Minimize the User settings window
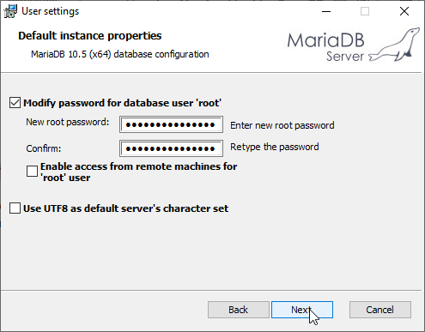 click(326, 11)
